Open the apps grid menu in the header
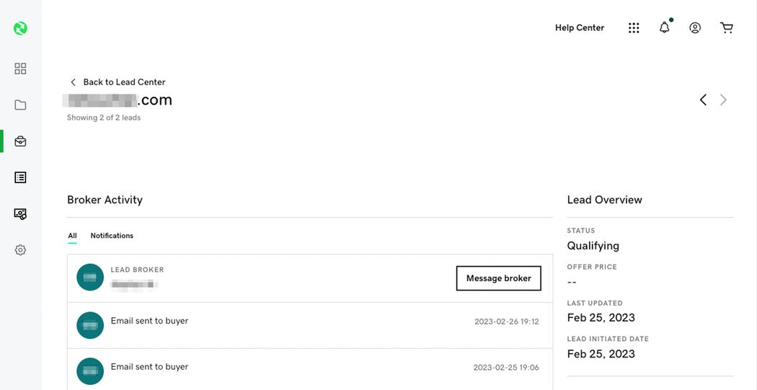The image size is (757, 390). (634, 28)
